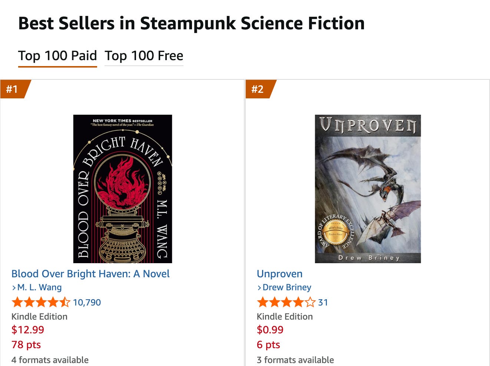The image size is (490, 366).
Task: Show the 3 formats available
Action: click(x=295, y=360)
